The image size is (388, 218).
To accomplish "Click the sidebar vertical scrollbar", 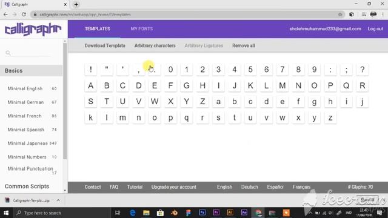I will 65,101.
